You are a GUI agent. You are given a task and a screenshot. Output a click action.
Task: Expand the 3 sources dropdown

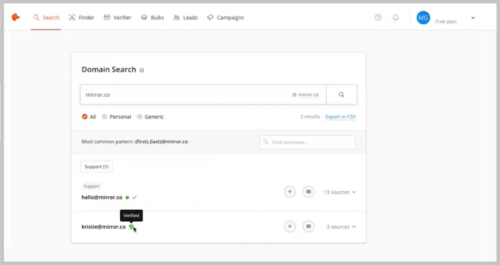341,227
